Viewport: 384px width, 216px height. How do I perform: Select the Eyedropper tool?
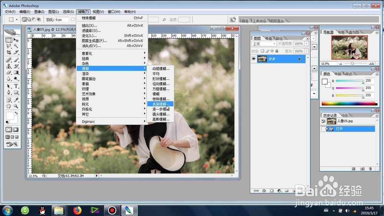(16, 100)
